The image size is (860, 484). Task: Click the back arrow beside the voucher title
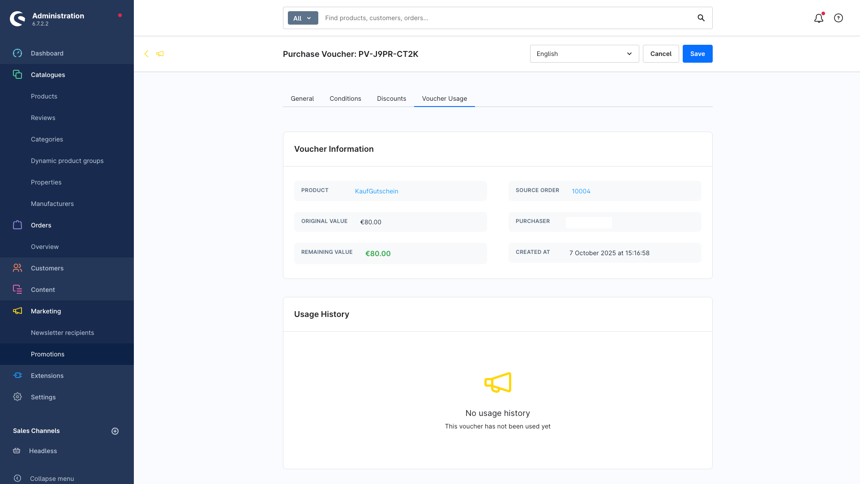(x=146, y=54)
